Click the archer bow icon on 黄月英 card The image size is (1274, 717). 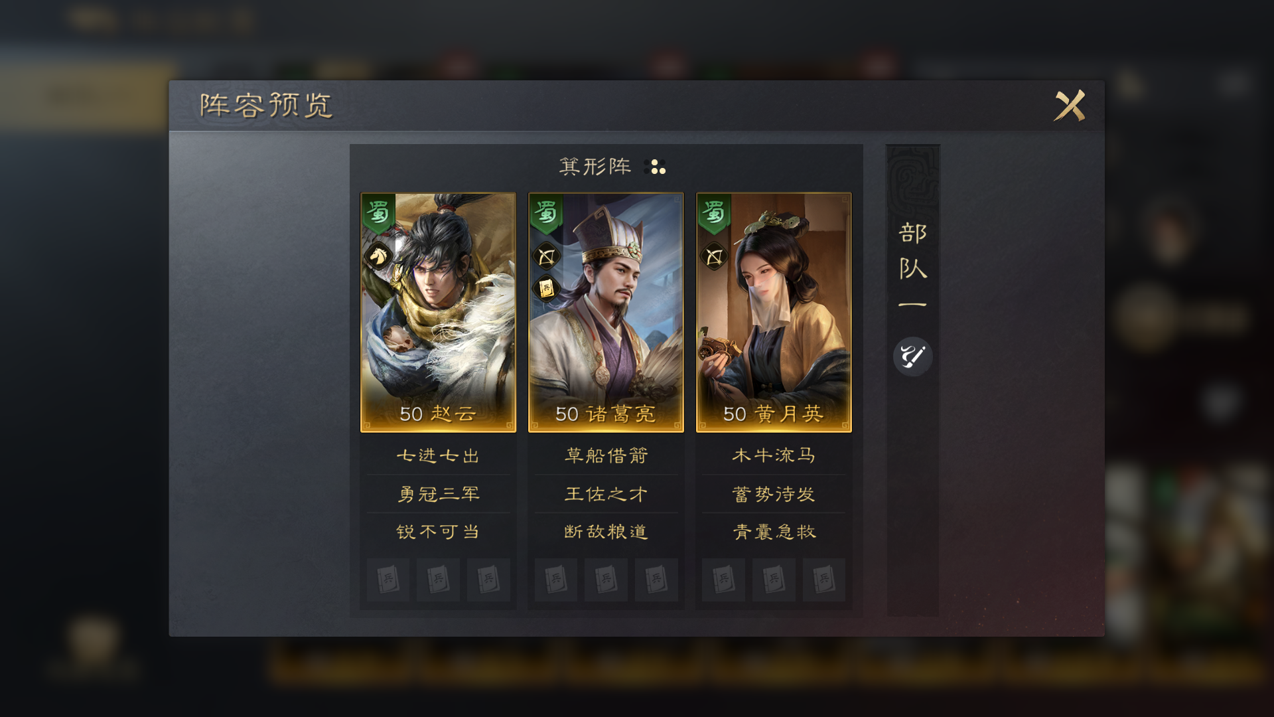pos(714,256)
